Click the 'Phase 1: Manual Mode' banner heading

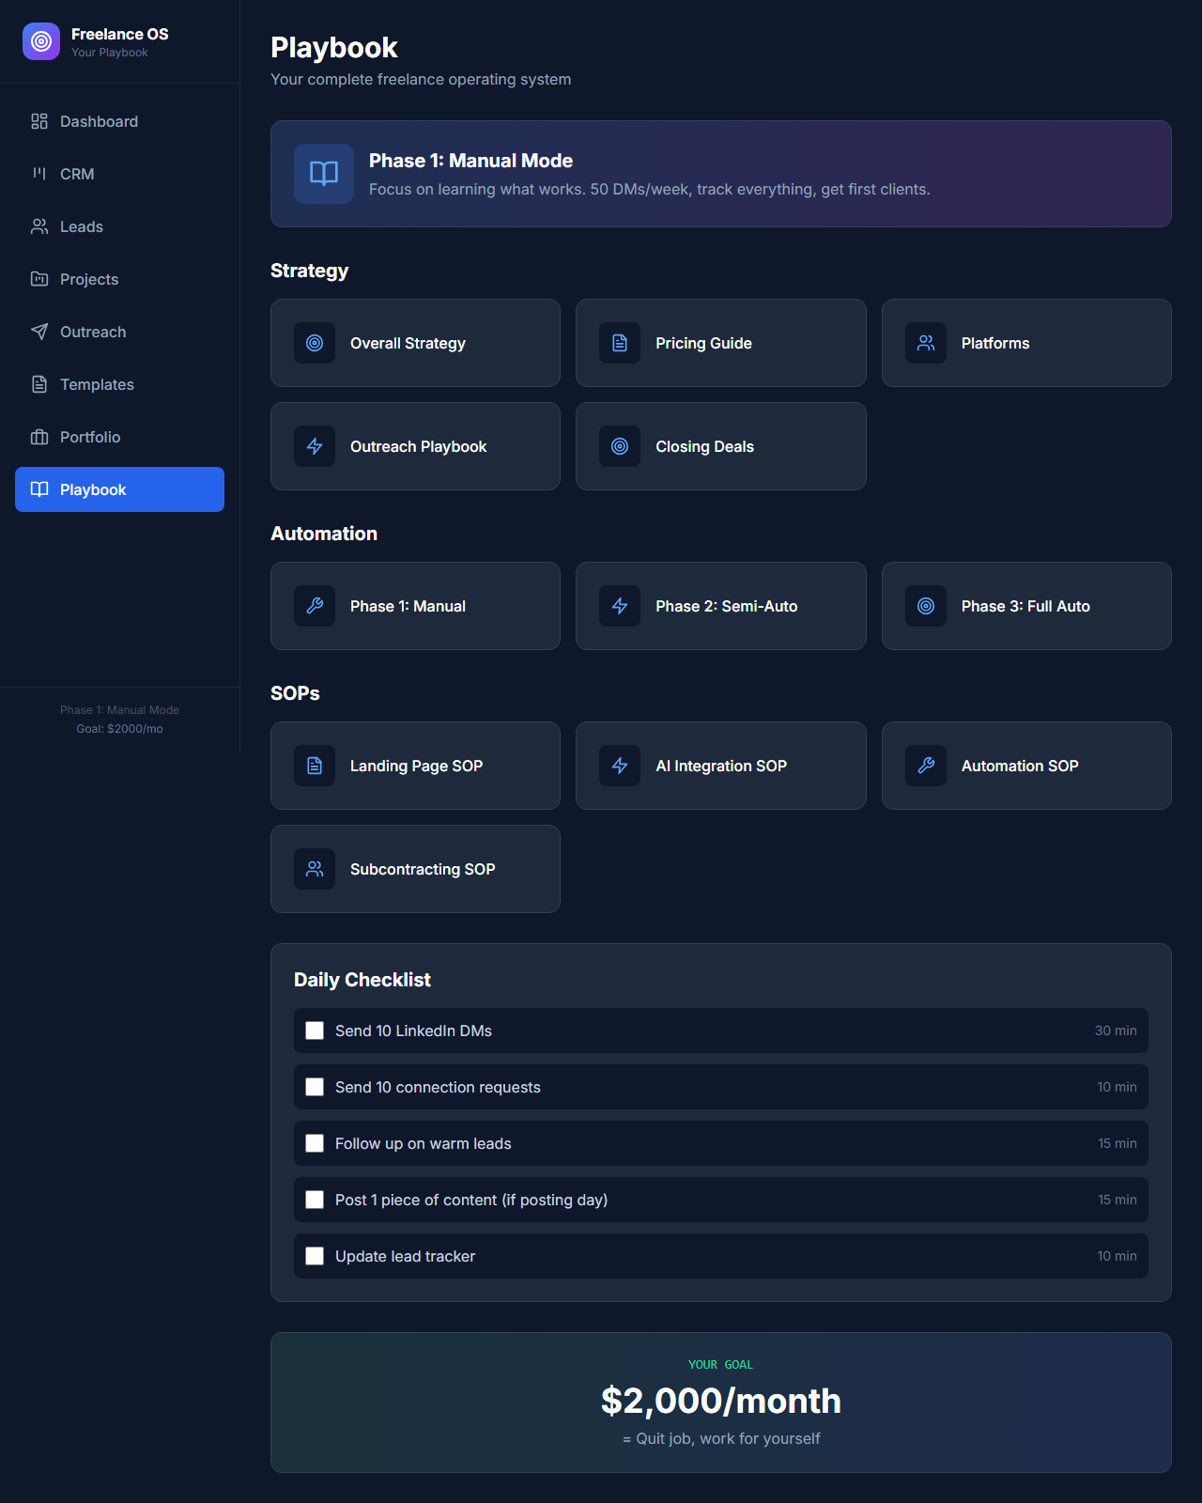(470, 161)
